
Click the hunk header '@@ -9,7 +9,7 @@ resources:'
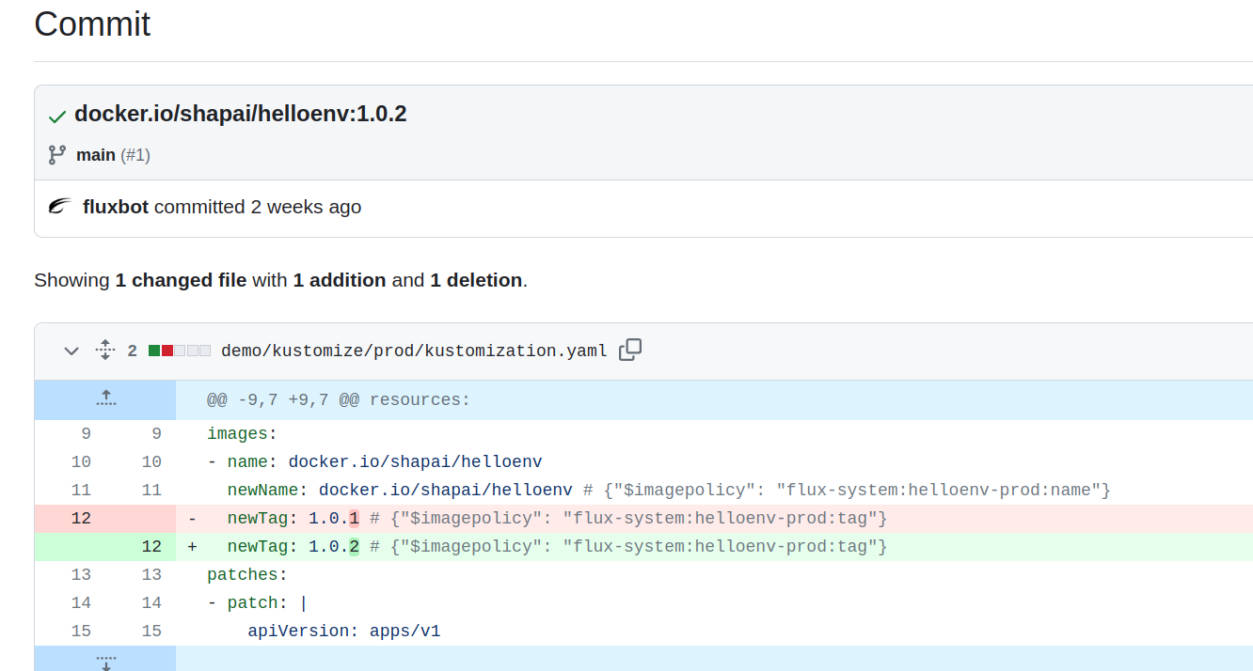(x=339, y=399)
